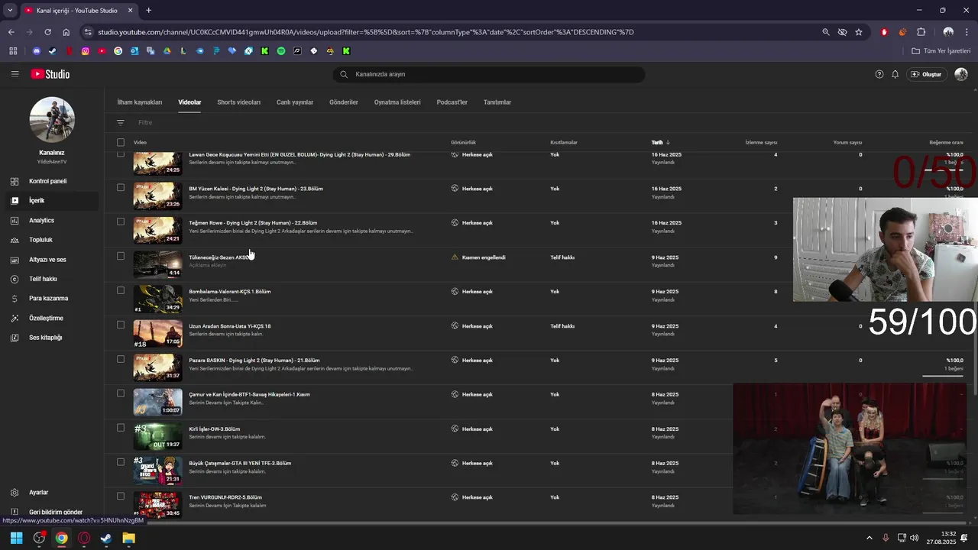Open the notifications bell in Studio
This screenshot has height=550, width=978.
point(895,74)
